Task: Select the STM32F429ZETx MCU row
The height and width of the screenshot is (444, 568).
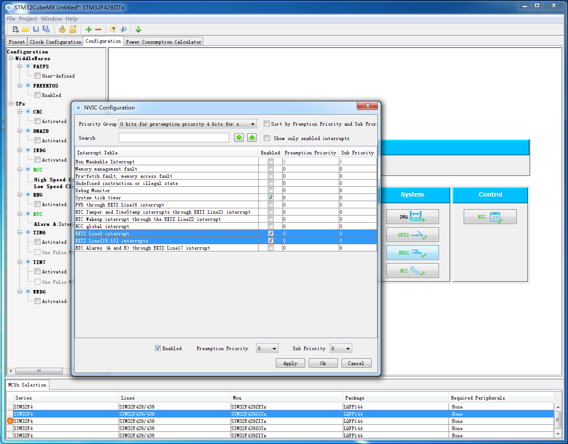Action: tap(280, 407)
